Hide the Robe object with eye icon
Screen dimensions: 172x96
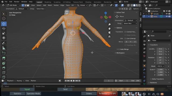coord(167,17)
